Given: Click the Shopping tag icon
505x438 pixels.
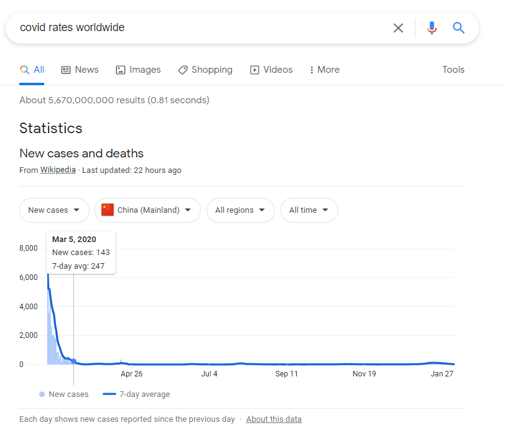Looking at the screenshot, I should point(183,70).
